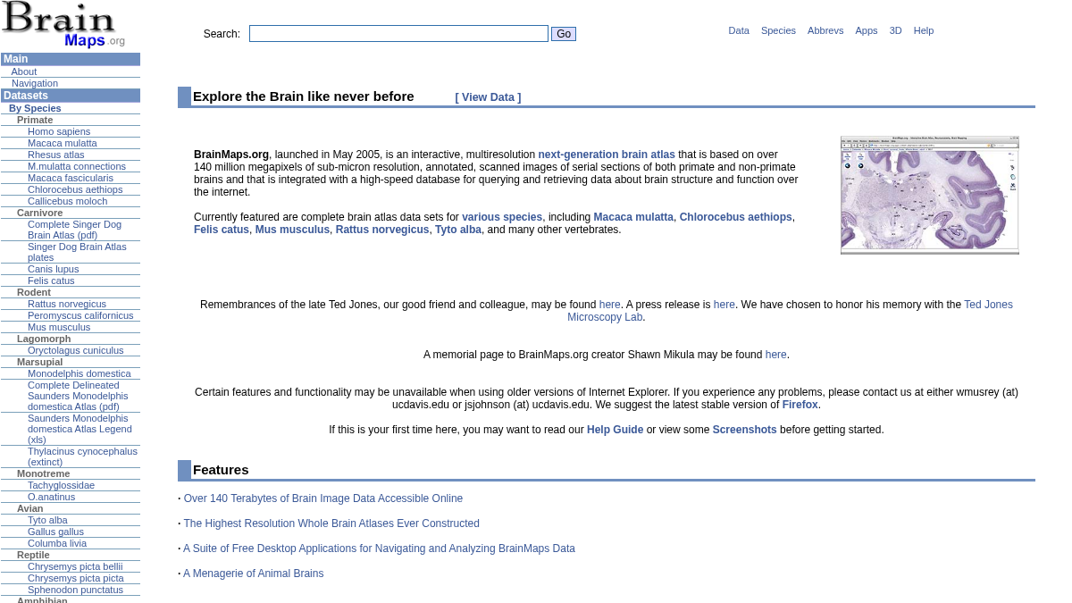Open the Navigation sidebar link
This screenshot has width=1072, height=603.
click(35, 83)
